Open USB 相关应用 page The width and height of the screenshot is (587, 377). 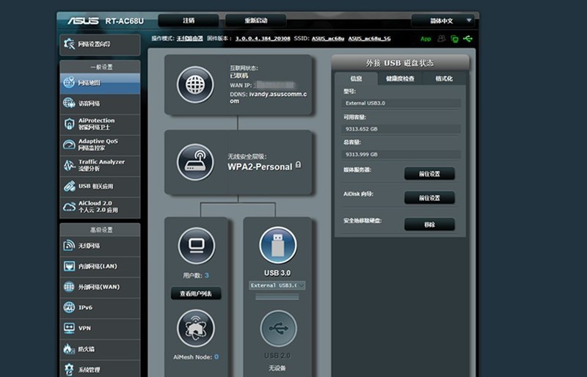click(100, 186)
